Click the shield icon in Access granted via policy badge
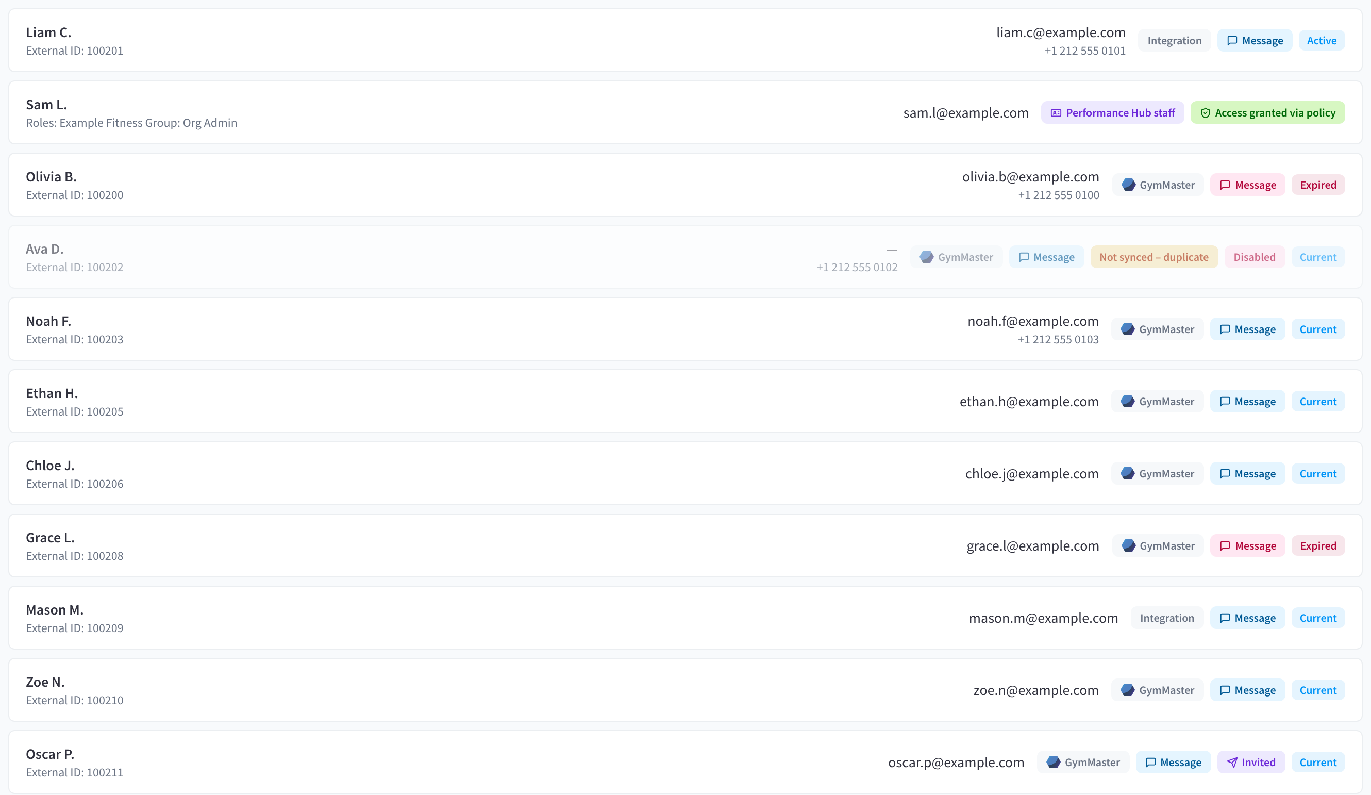The width and height of the screenshot is (1371, 795). pos(1205,113)
